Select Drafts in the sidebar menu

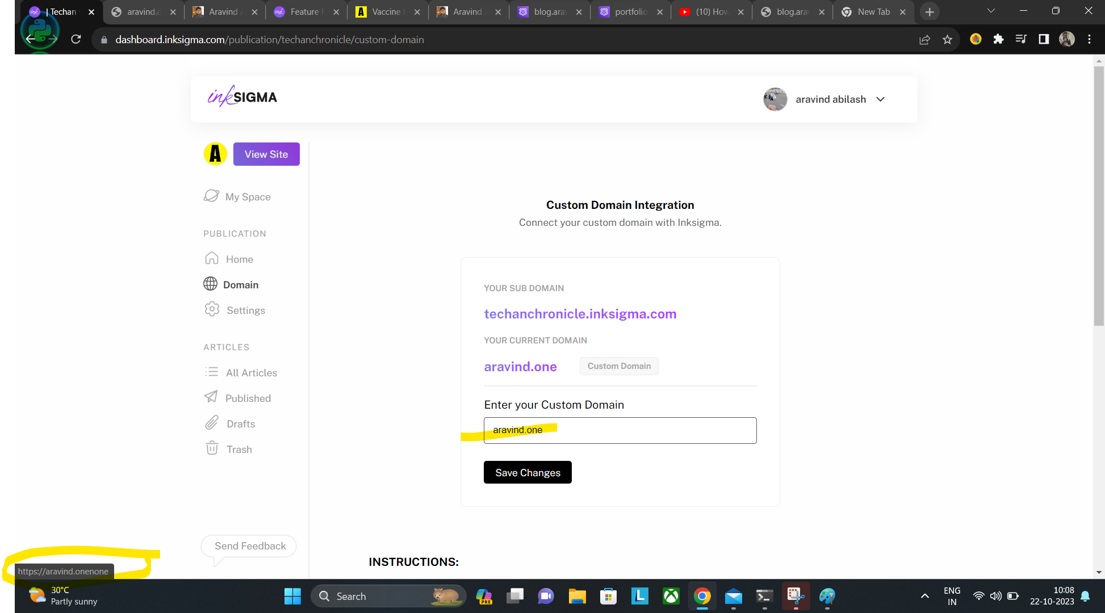point(241,423)
